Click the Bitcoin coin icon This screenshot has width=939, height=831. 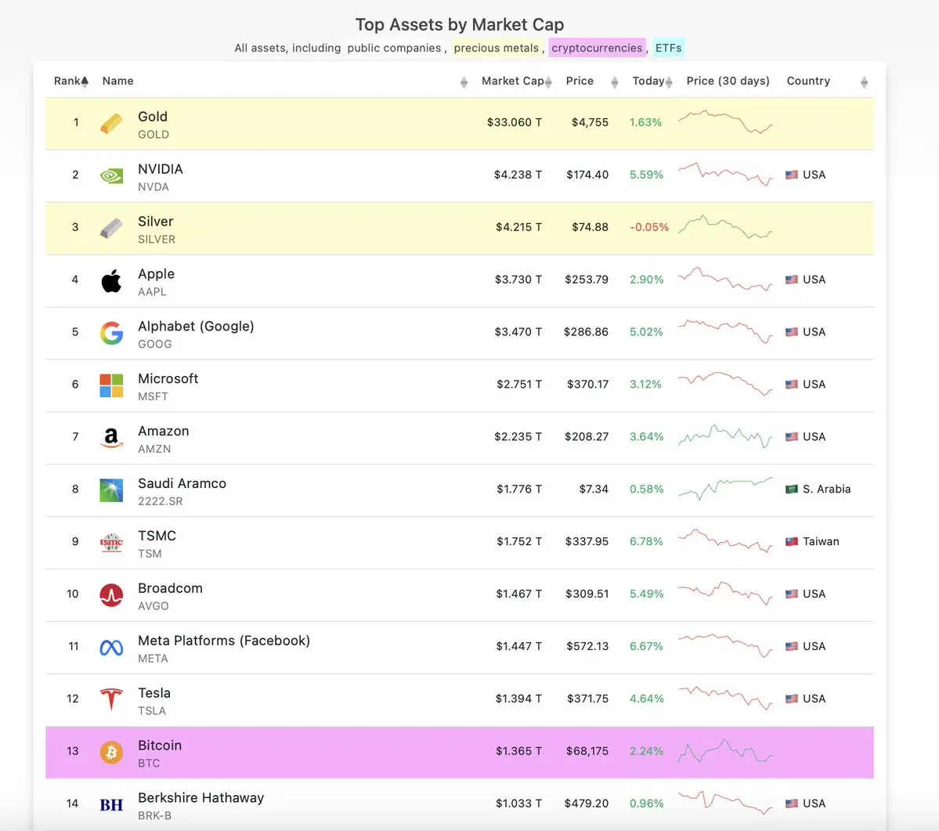click(x=111, y=752)
